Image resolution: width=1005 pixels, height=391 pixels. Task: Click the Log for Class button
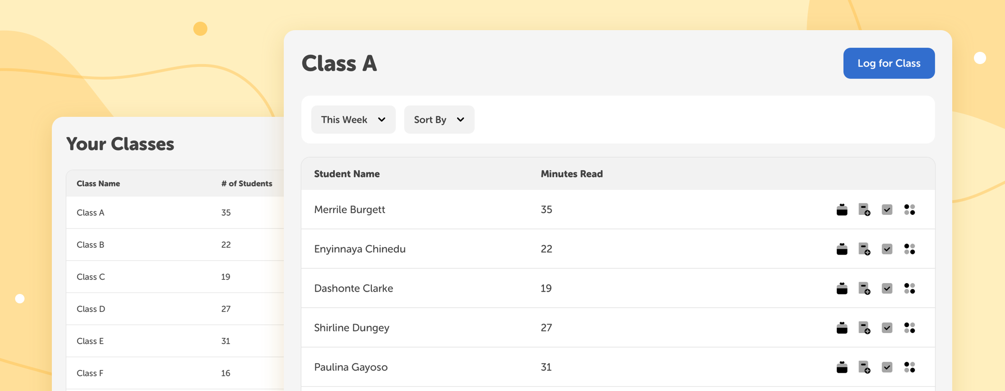[x=889, y=63]
